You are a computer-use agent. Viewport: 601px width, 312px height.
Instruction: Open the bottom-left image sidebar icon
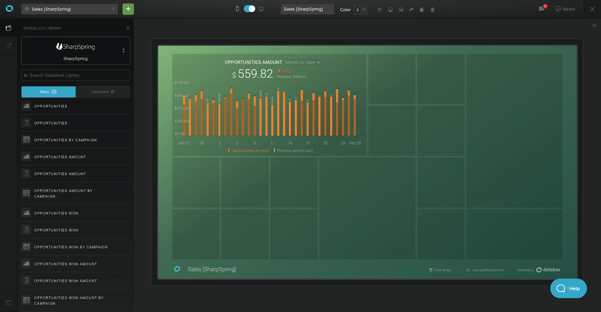pos(8,303)
